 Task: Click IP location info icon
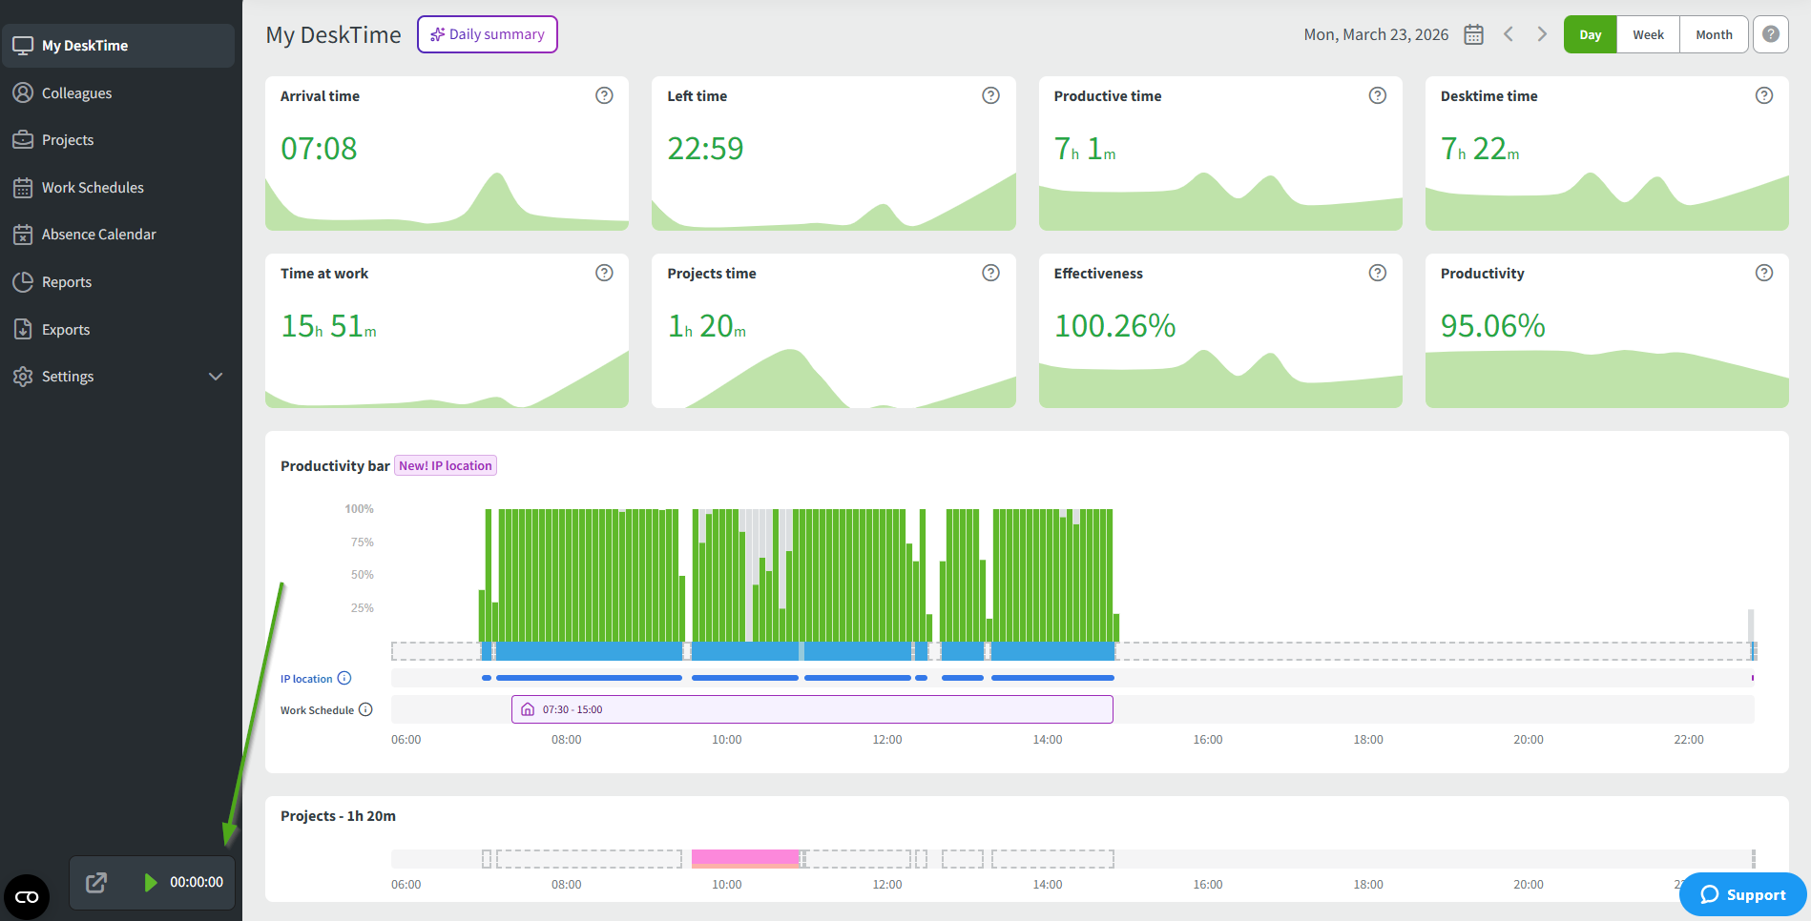(344, 679)
